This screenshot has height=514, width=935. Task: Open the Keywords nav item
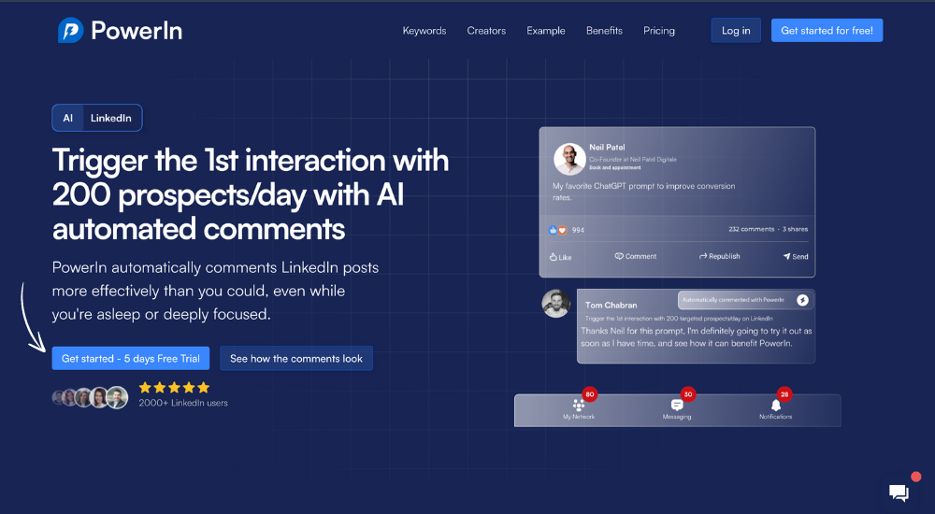424,31
